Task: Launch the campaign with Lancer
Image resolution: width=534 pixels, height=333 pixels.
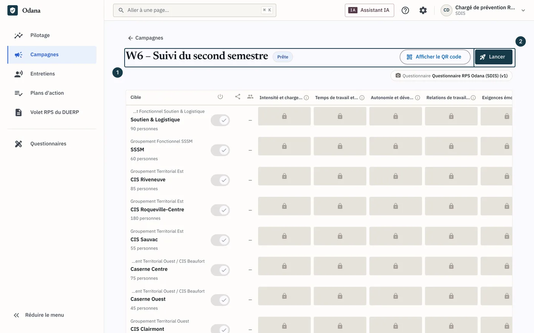Action: coord(494,57)
